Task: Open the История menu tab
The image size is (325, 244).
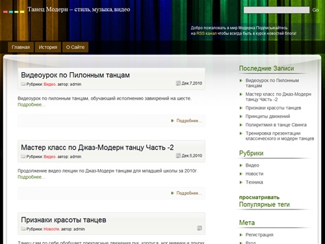Action: pos(48,47)
